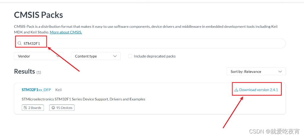Viewport: 304px width, 137px height.
Task: Click the STM32F1 Series Device Support description
Action: point(83,99)
